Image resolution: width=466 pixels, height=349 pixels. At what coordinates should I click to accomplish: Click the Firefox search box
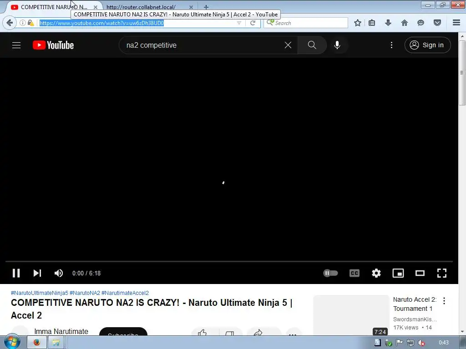tap(306, 23)
